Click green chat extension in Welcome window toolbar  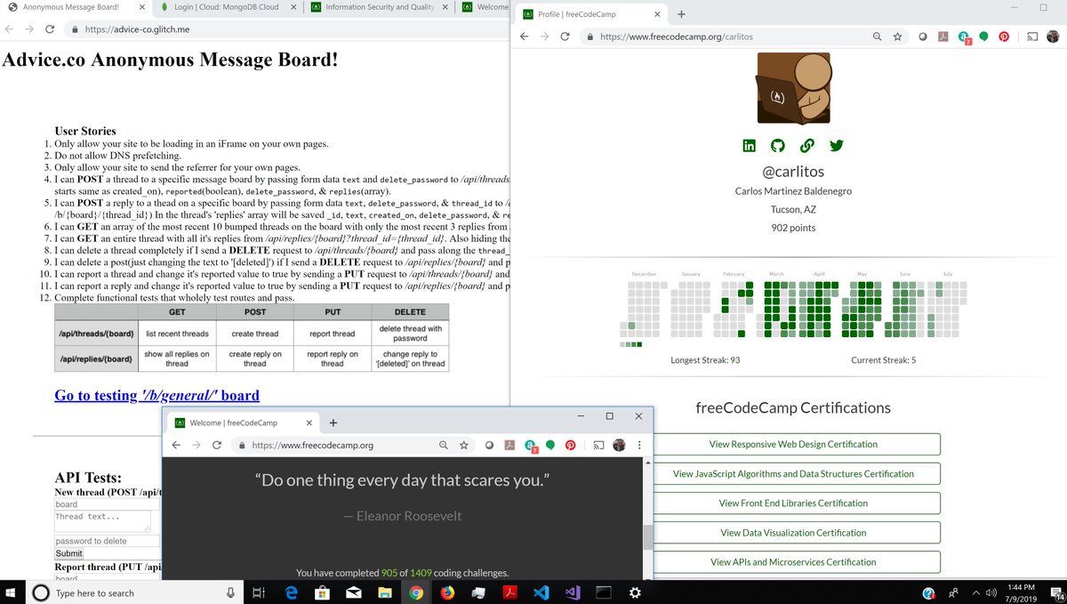point(550,445)
